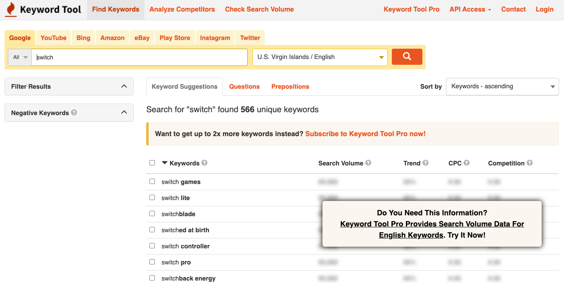Screen dimensions: 564x283
Task: Select the Google tab
Action: coord(20,38)
